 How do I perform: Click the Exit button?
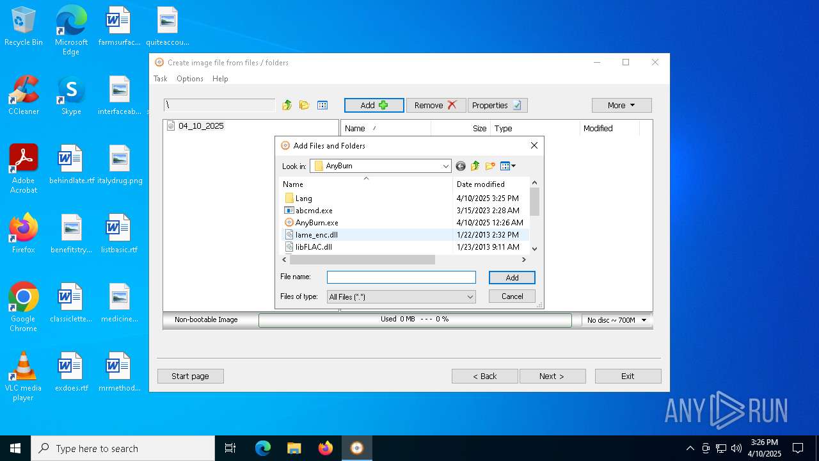tap(628, 376)
